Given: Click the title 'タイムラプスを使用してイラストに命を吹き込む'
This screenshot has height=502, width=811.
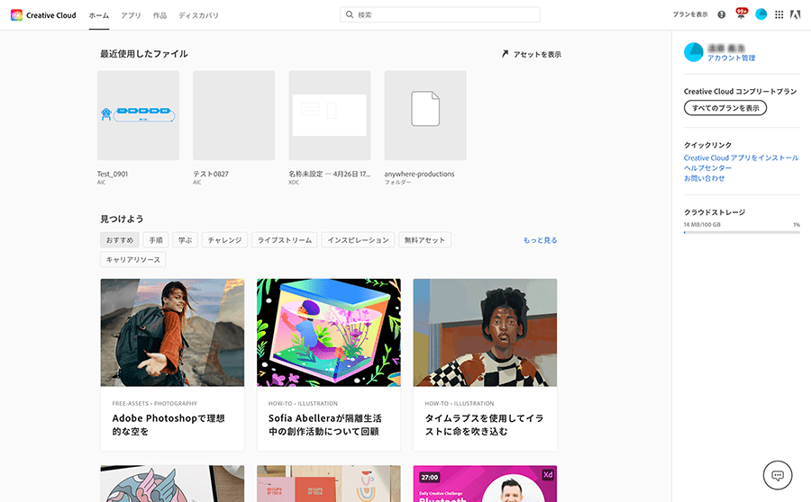Looking at the screenshot, I should pyautogui.click(x=484, y=425).
